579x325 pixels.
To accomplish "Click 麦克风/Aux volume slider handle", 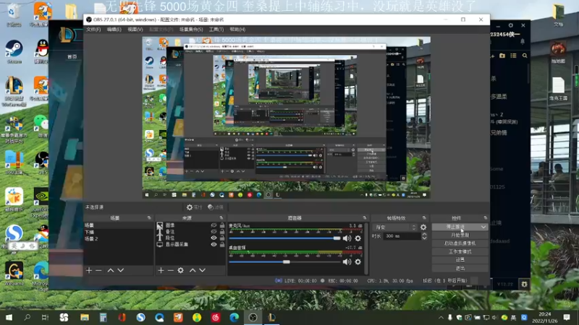I will [x=337, y=238].
